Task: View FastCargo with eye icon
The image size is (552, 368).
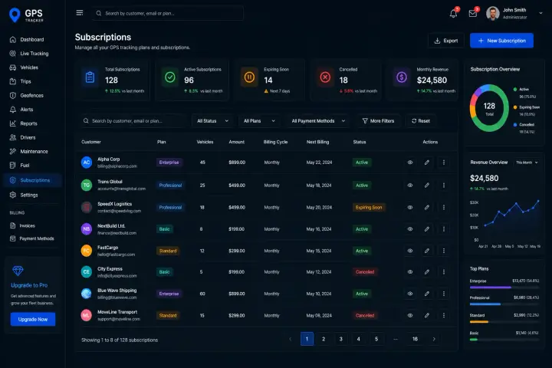Action: pyautogui.click(x=409, y=251)
